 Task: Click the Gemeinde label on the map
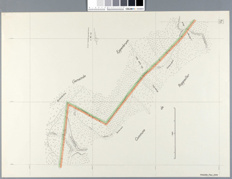pyautogui.click(x=78, y=81)
